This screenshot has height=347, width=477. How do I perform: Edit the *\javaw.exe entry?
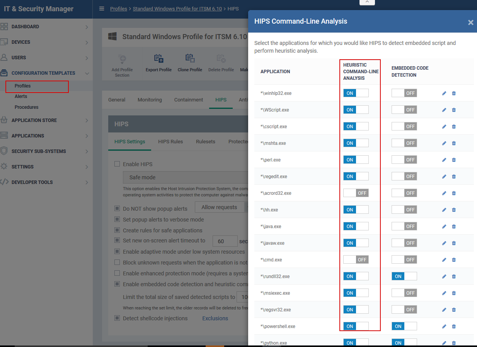point(444,243)
